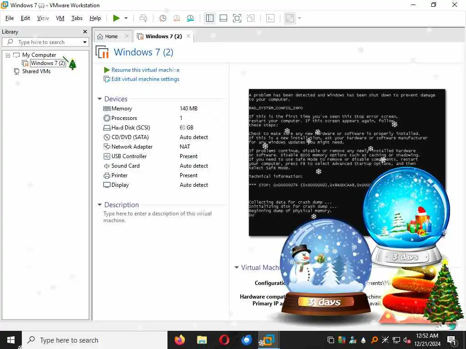Click the USB Controller device entry
The height and width of the screenshot is (349, 466).
click(x=129, y=156)
